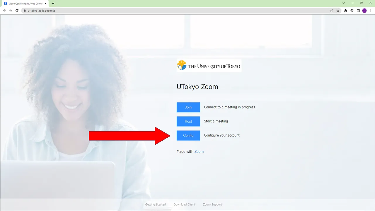Image resolution: width=375 pixels, height=211 pixels.
Task: Open the Getting Started footer link
Action: coord(155,205)
